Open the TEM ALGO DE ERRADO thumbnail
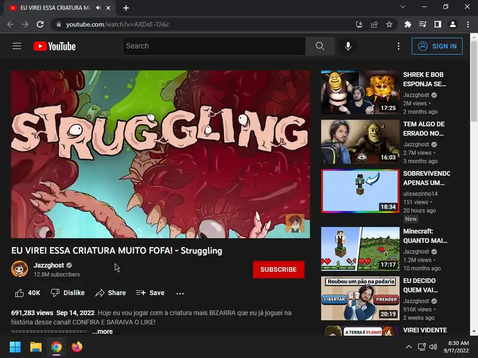This screenshot has width=478, height=358. tap(360, 142)
